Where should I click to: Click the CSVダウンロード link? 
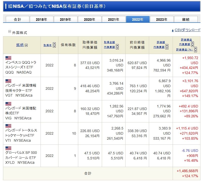[x=187, y=30]
